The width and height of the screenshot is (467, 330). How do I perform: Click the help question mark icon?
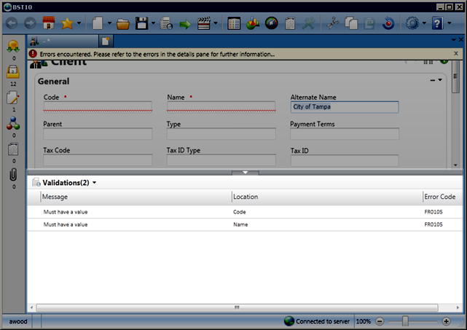[x=437, y=23]
